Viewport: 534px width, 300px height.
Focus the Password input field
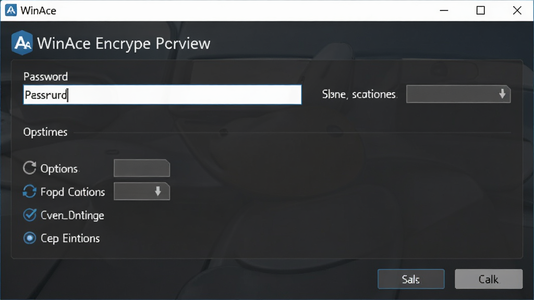pyautogui.click(x=163, y=95)
